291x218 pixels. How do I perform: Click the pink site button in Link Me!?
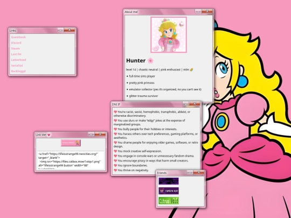coord(71,143)
